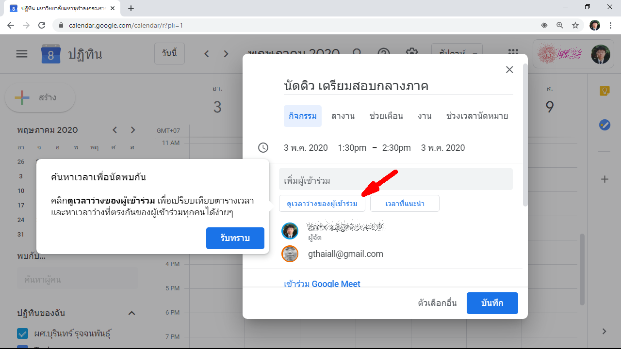
Task: Toggle the ผศ.บุรินทร์ รุจจนพันธุ์ calendar checkbox
Action: tap(22, 333)
